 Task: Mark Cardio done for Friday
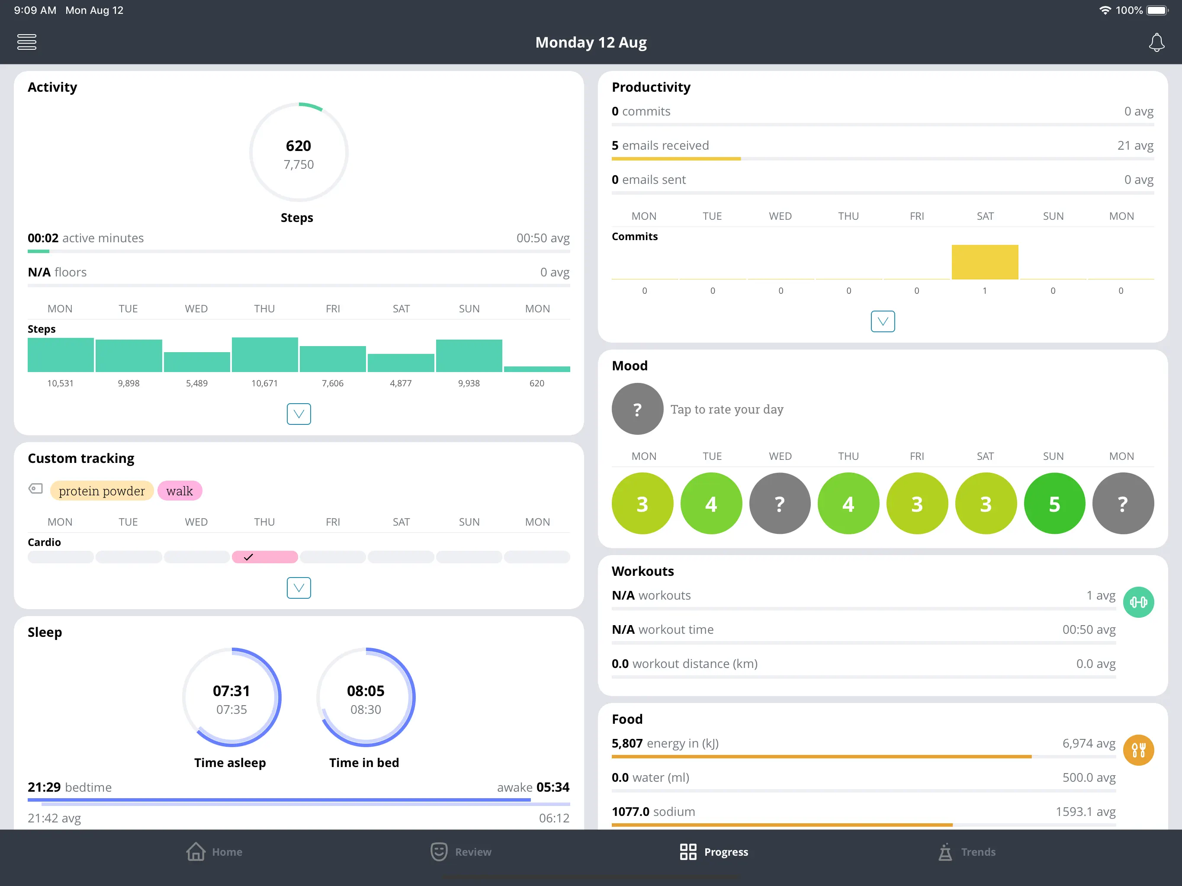[332, 557]
